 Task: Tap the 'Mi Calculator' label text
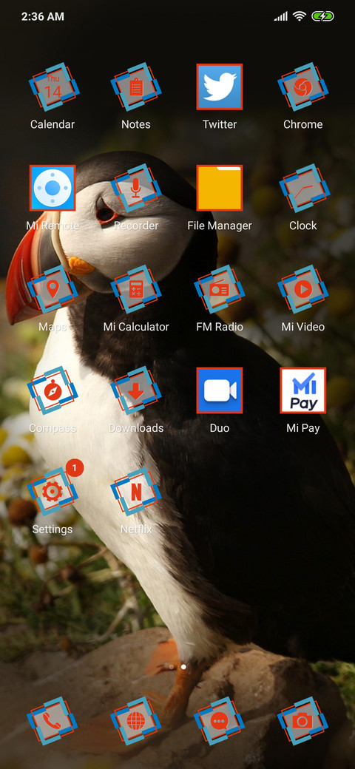pos(136,327)
